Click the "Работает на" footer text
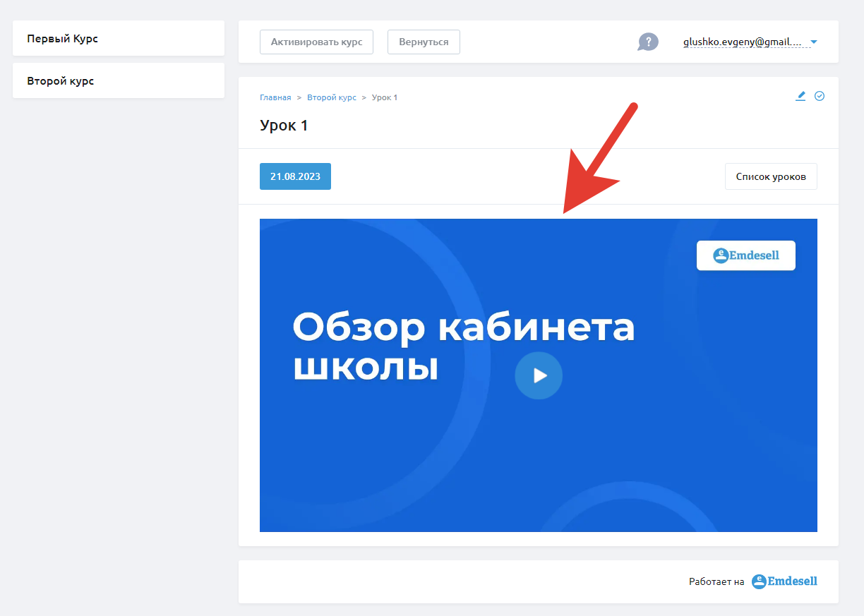 pyautogui.click(x=716, y=582)
